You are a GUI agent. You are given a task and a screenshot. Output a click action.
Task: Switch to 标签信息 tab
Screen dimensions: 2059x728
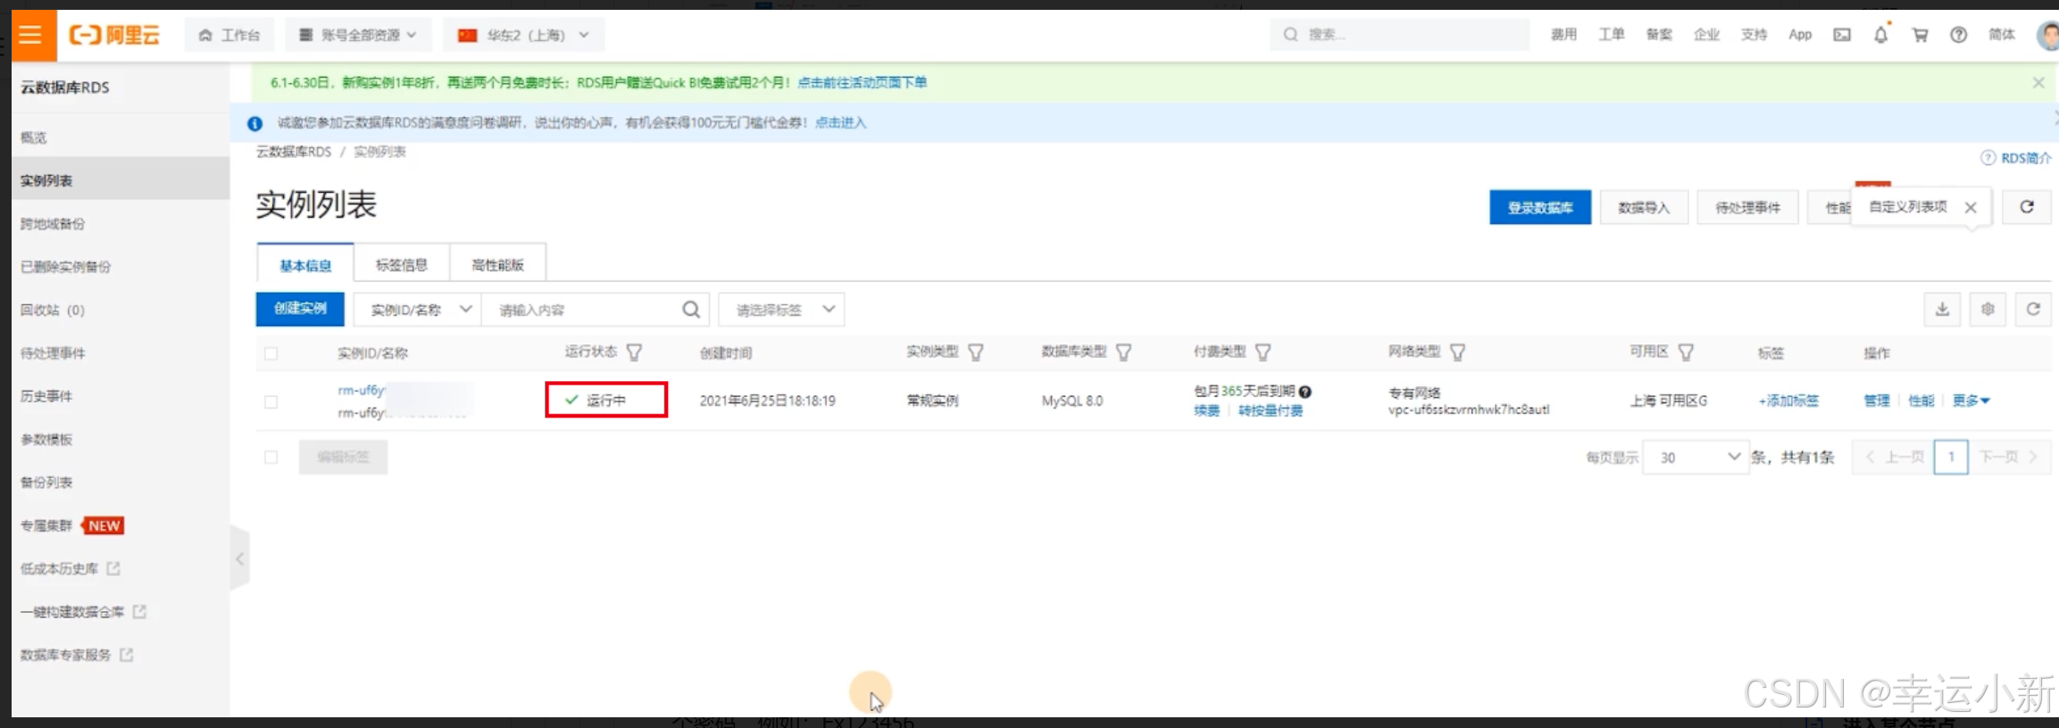coord(402,265)
